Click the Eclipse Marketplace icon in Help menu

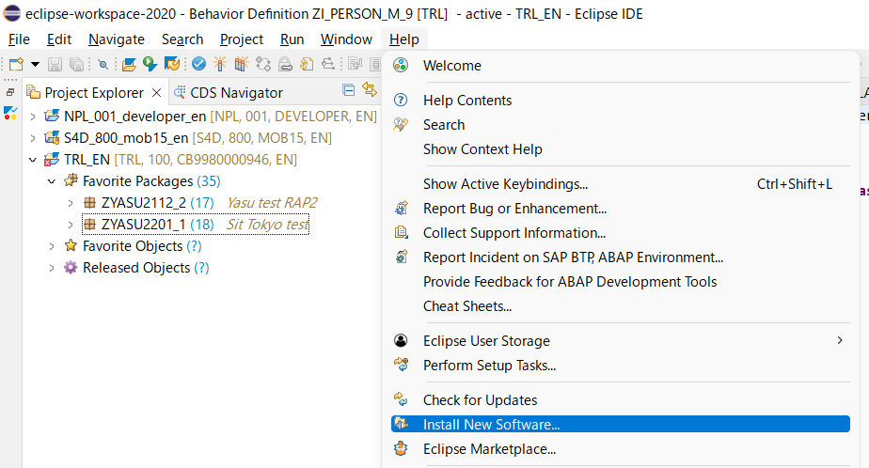pyautogui.click(x=402, y=449)
